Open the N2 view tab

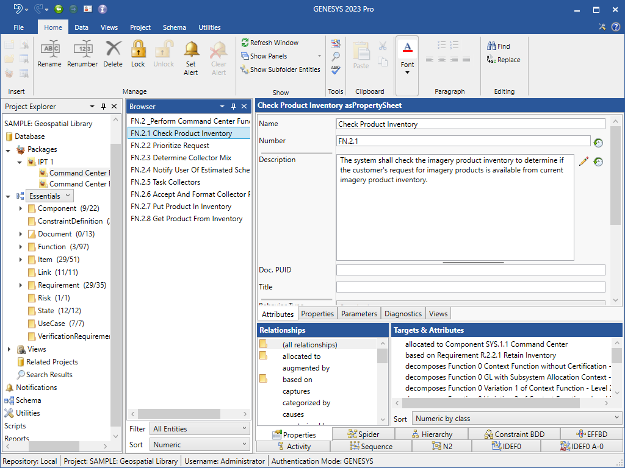[442, 447]
